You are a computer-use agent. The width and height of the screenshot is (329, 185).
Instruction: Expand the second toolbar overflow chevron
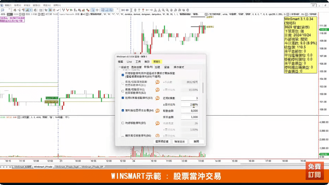click(x=118, y=9)
